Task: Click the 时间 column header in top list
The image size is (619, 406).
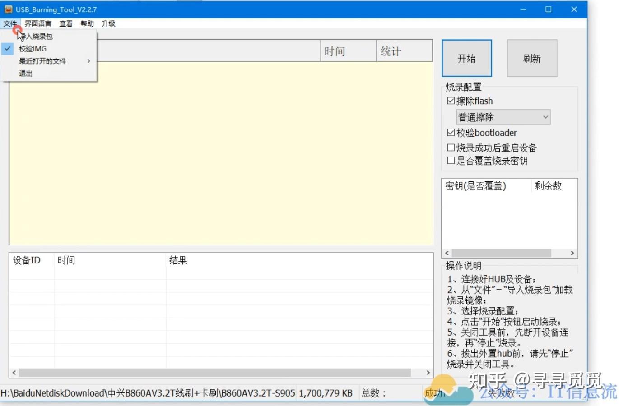Action: click(x=348, y=51)
